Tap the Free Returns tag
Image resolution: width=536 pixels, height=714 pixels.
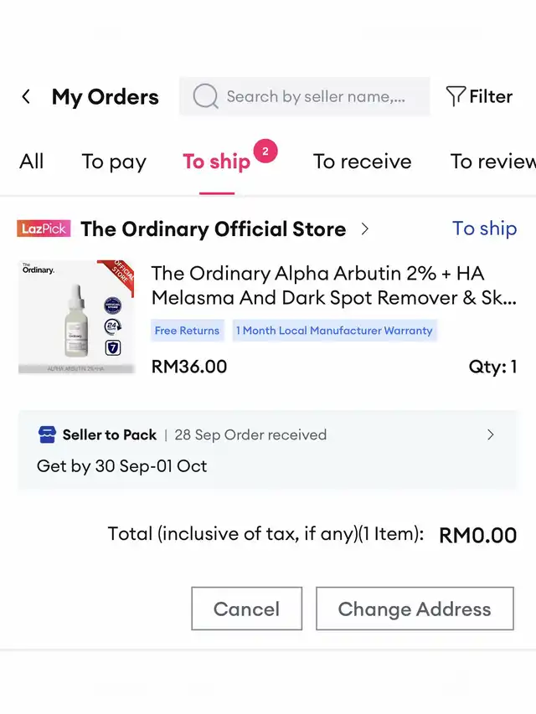tap(187, 331)
